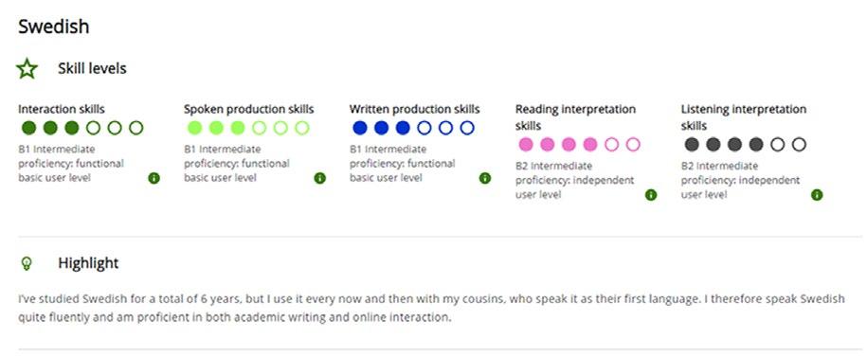Viewport: 867px width, 356px height.
Task: Open info icon for Listening interpretation skills
Action: [817, 195]
